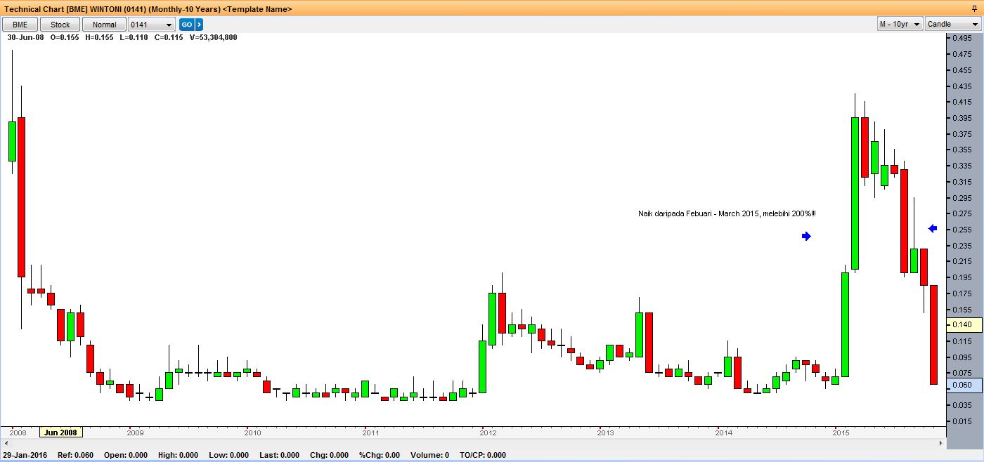Click the 0.295 price axis label

(962, 197)
